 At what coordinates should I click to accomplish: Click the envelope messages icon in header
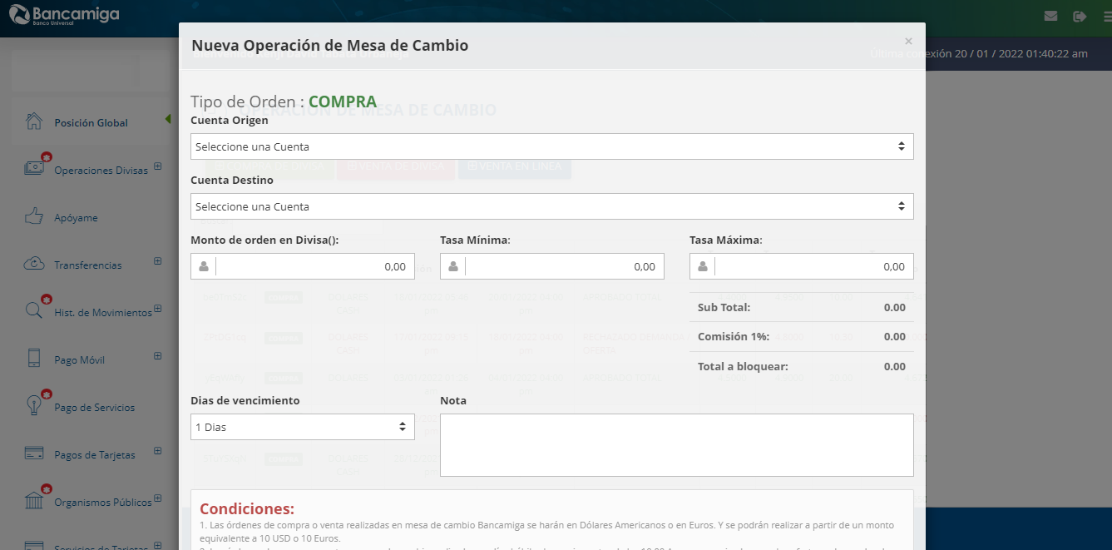point(1050,16)
